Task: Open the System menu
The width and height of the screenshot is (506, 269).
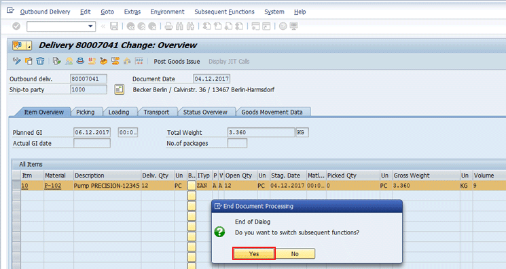Action: click(274, 12)
